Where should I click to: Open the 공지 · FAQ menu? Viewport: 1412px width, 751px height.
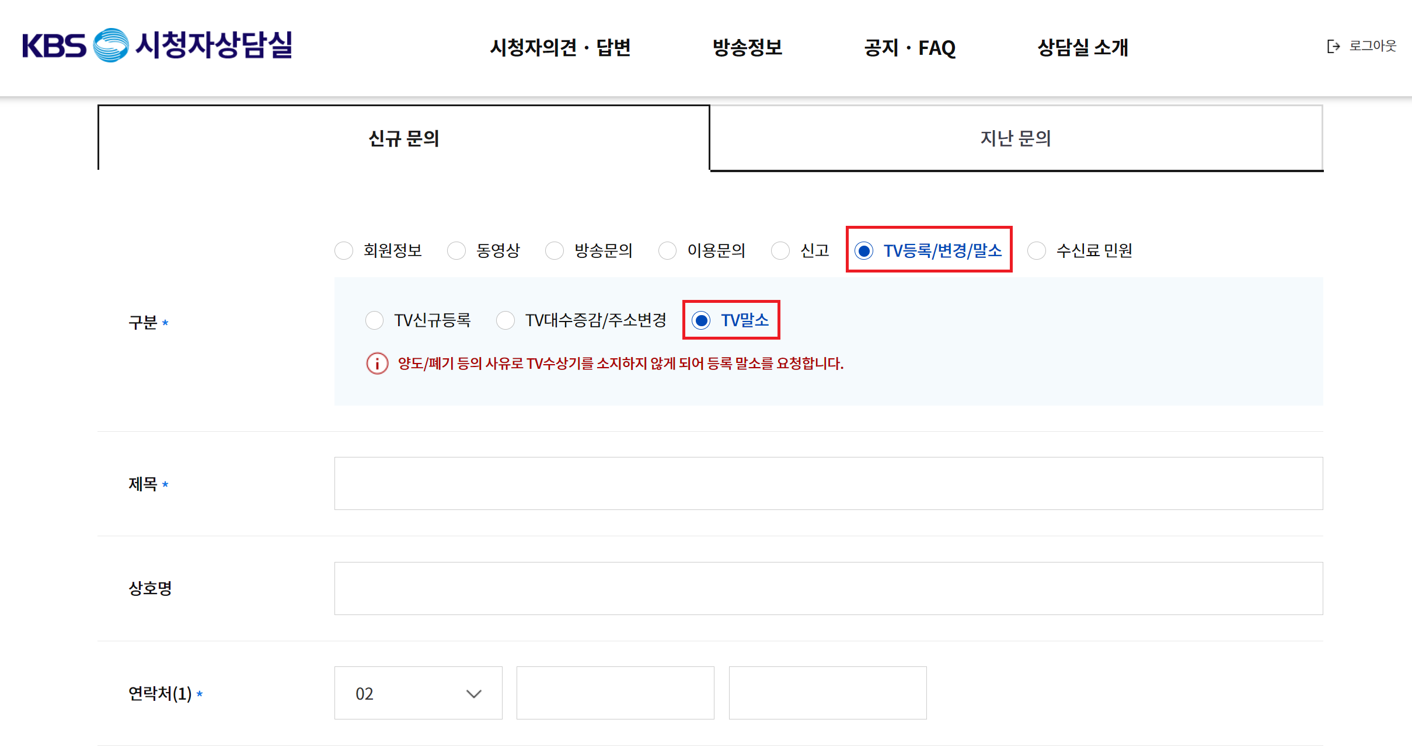(x=909, y=47)
